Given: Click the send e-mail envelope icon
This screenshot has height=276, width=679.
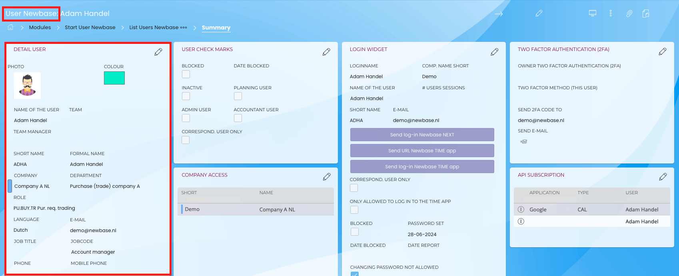Looking at the screenshot, I should point(523,142).
